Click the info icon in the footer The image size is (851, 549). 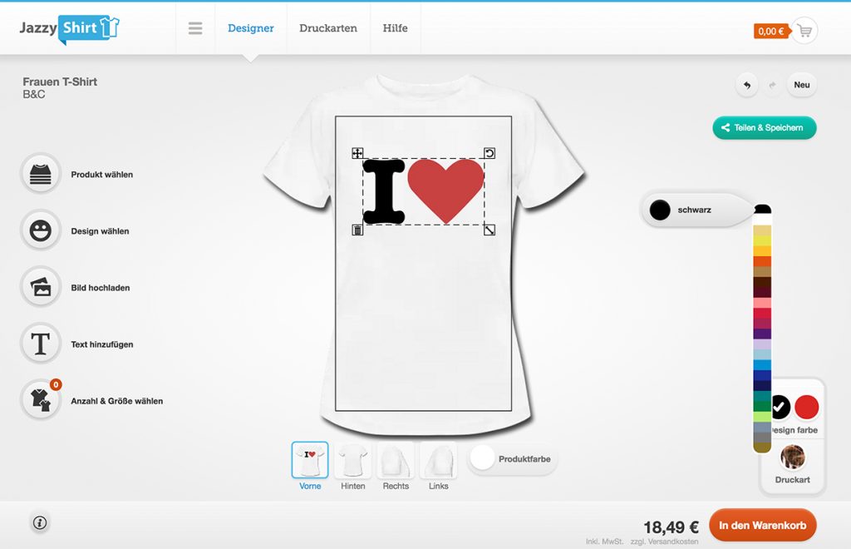tap(40, 523)
